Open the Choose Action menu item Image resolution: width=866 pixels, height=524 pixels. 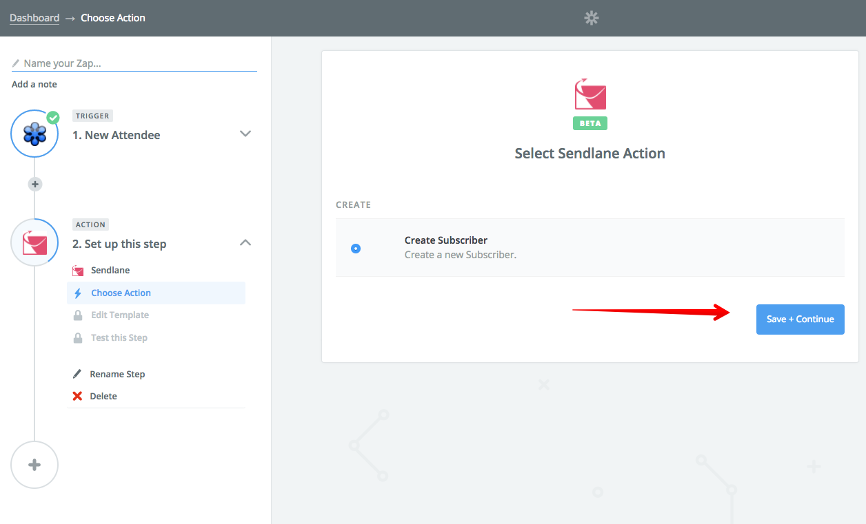[x=156, y=293]
